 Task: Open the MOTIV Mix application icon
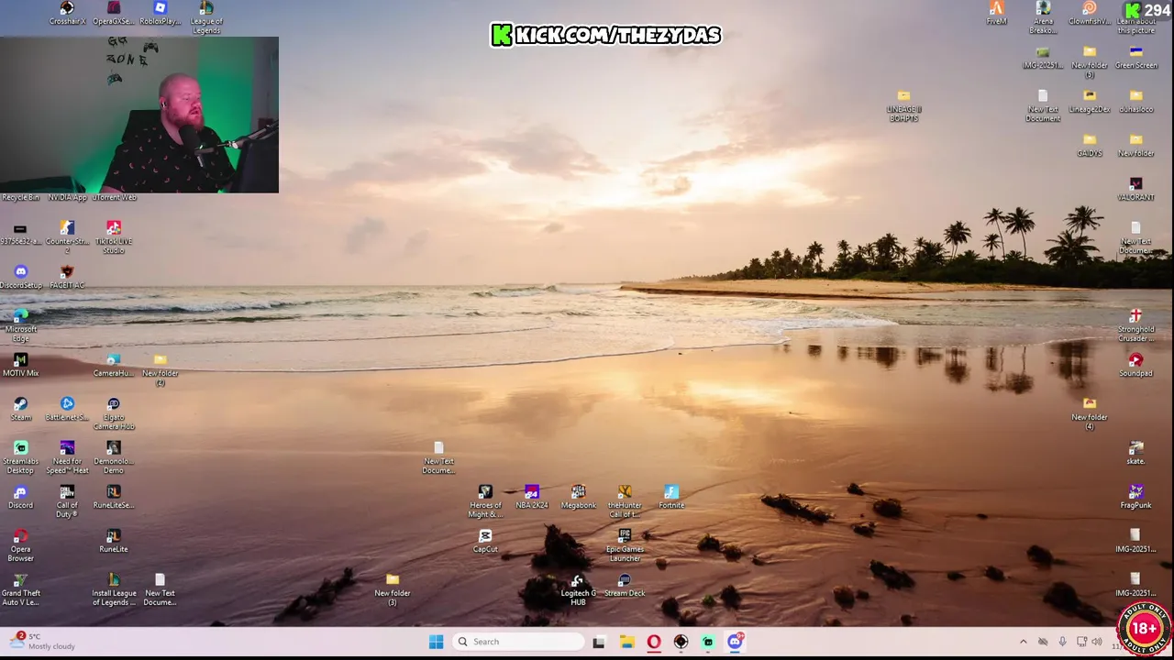click(x=20, y=365)
